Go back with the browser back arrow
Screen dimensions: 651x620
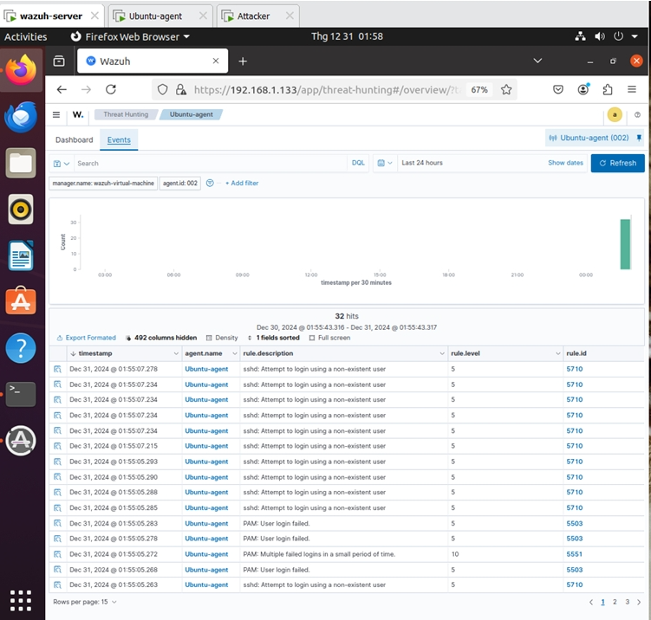pyautogui.click(x=62, y=89)
